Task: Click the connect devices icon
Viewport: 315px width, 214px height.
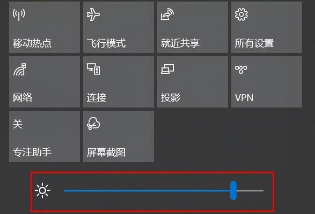Action: tap(93, 69)
